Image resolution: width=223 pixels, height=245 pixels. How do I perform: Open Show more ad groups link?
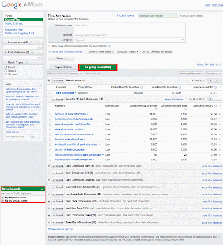pyautogui.click(x=61, y=229)
